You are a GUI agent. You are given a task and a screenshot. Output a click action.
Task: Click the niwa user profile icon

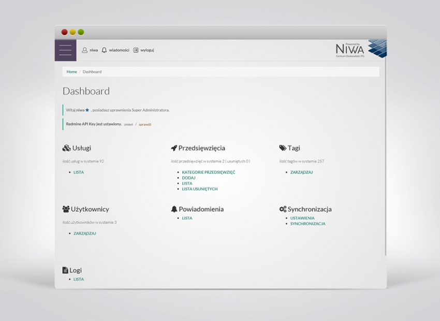85,50
